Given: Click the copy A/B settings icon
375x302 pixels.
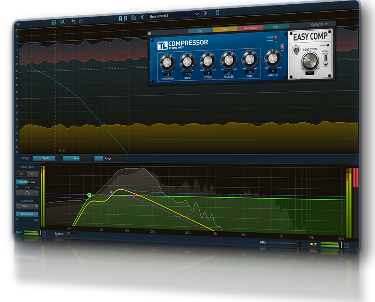Looking at the screenshot, I should [134, 18].
